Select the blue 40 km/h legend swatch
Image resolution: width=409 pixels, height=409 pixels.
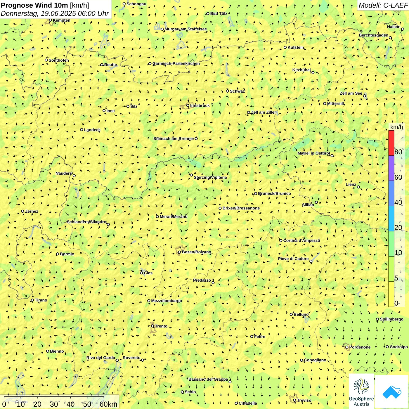click(391, 193)
